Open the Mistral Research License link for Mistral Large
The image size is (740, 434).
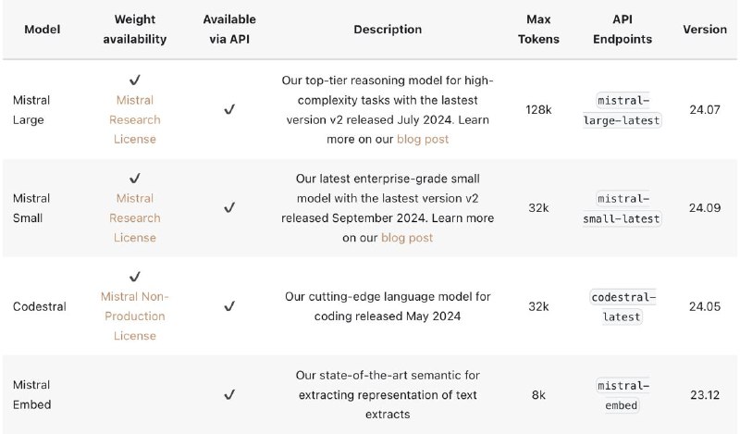tap(135, 119)
